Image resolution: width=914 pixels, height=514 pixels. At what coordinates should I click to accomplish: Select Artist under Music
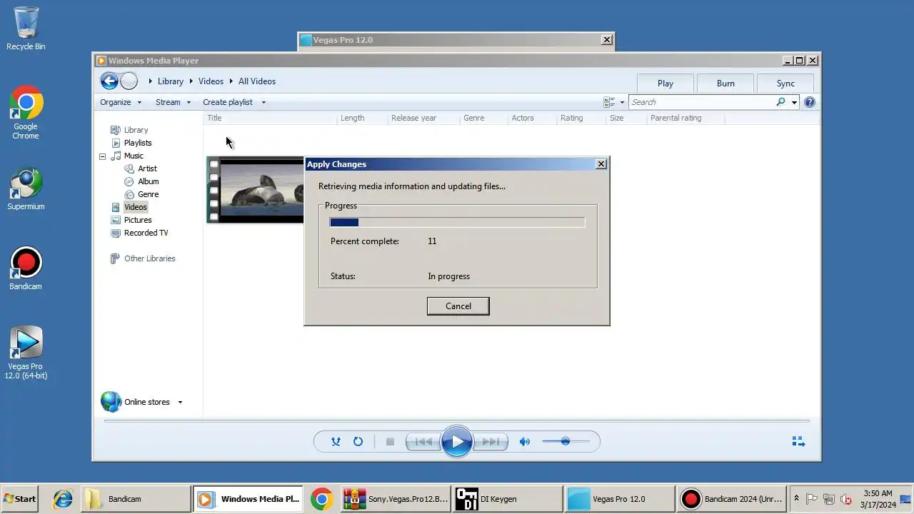tap(147, 168)
